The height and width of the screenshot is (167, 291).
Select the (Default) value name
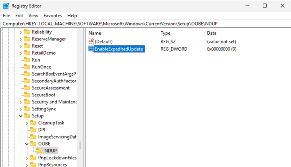(x=103, y=42)
